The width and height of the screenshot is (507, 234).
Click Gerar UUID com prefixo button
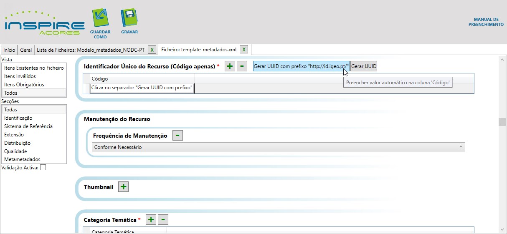coord(301,66)
